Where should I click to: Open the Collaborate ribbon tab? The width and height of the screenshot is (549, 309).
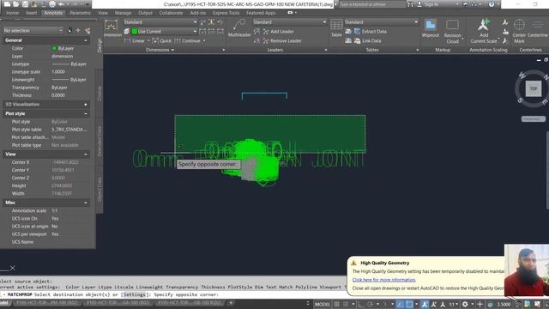point(171,13)
